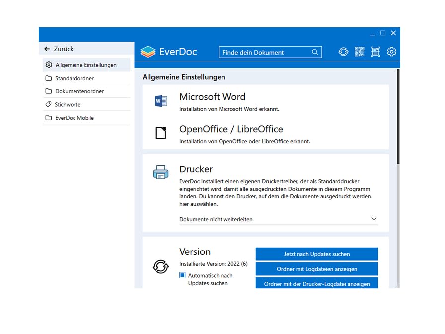This screenshot has height=334, width=445.
Task: Minimize the EverDoc window
Action: point(372,34)
